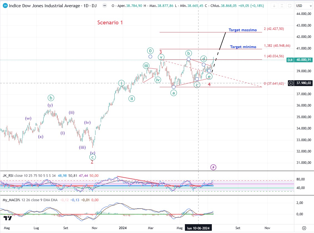Screen dimensions: 314x233
Task: Select the purple (x) wave label
Action: coord(41,137)
